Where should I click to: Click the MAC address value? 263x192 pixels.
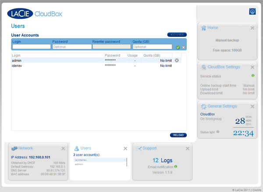(53, 174)
